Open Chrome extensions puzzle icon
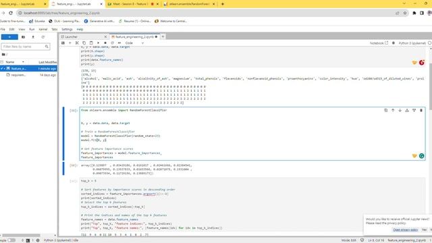 pos(414,13)
